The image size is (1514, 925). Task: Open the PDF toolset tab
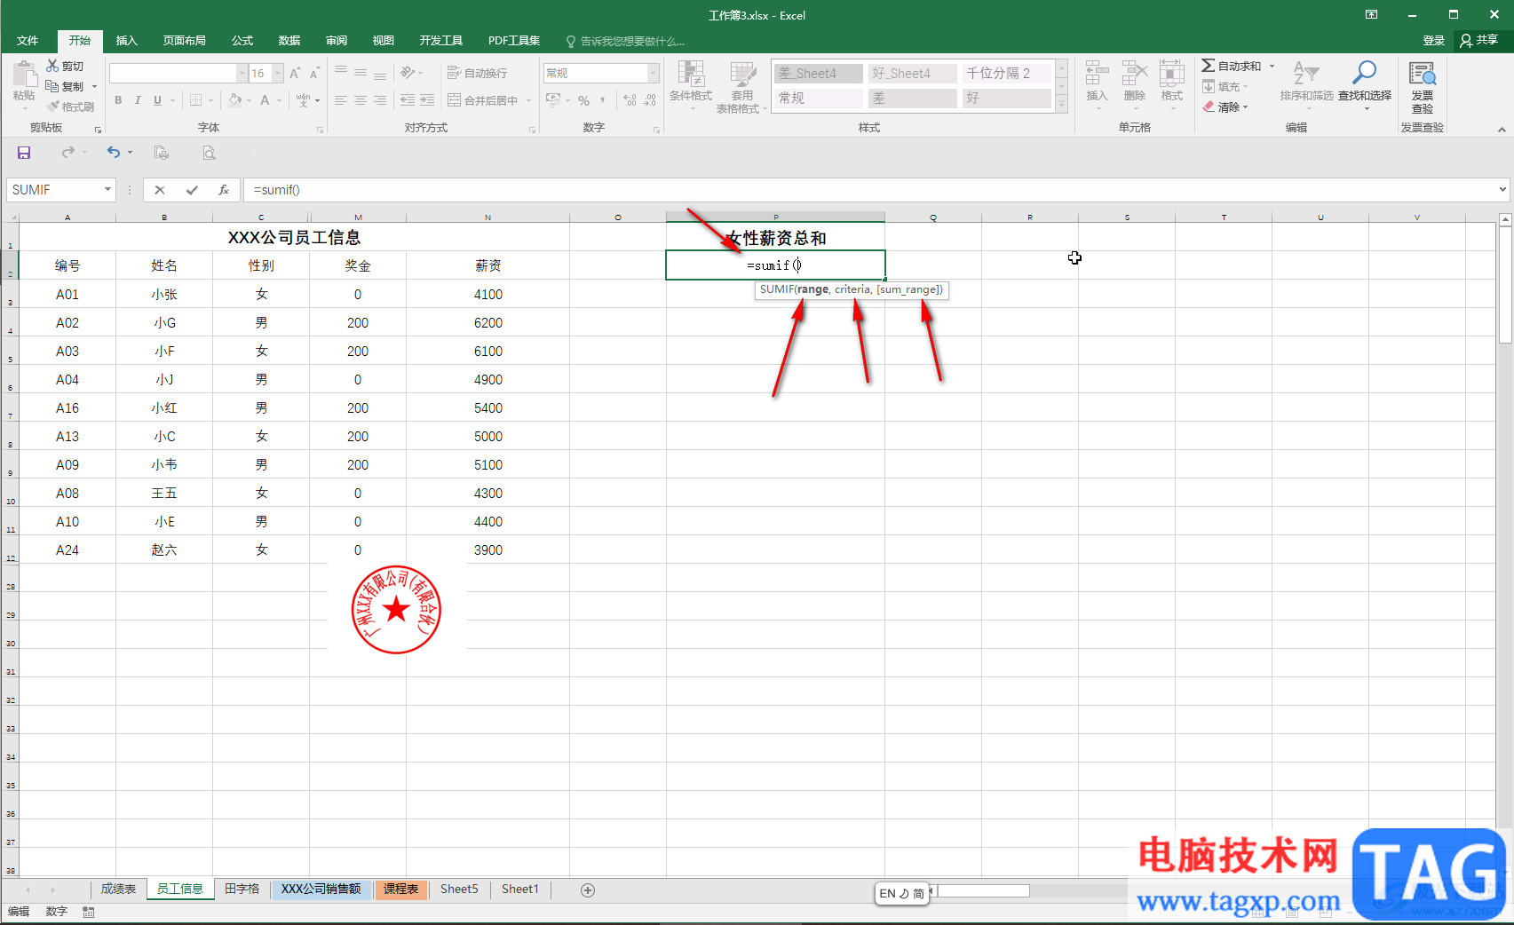(x=514, y=41)
